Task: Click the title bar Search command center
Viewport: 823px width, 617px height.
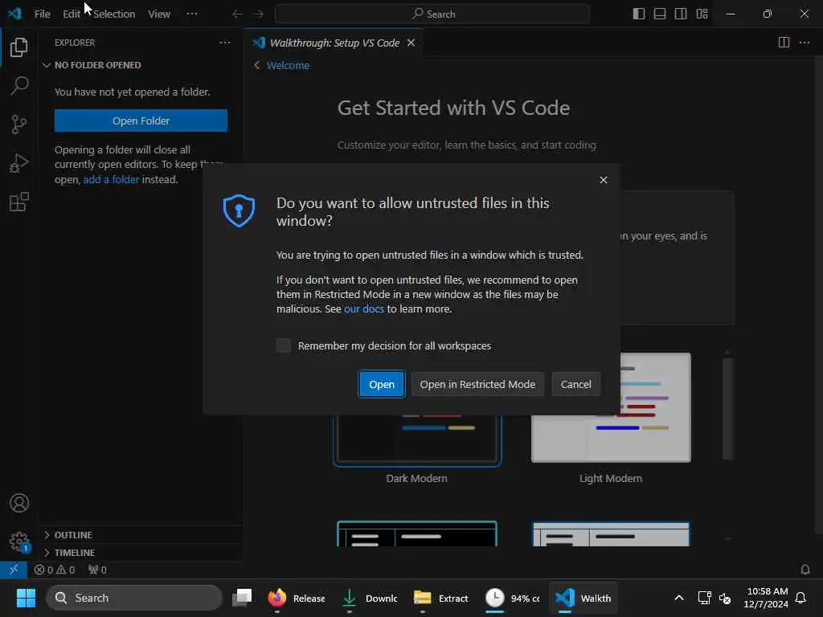Action: click(x=432, y=14)
